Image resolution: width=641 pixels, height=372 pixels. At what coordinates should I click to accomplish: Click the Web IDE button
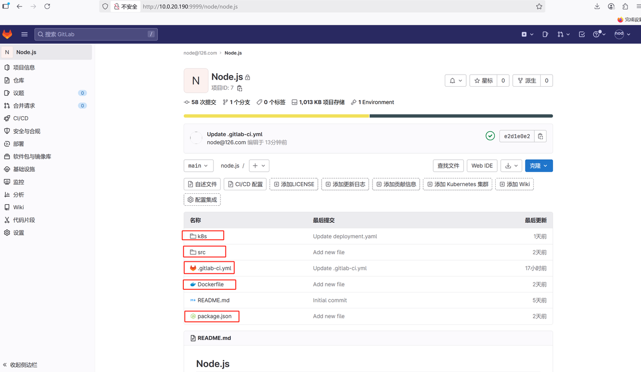point(482,166)
